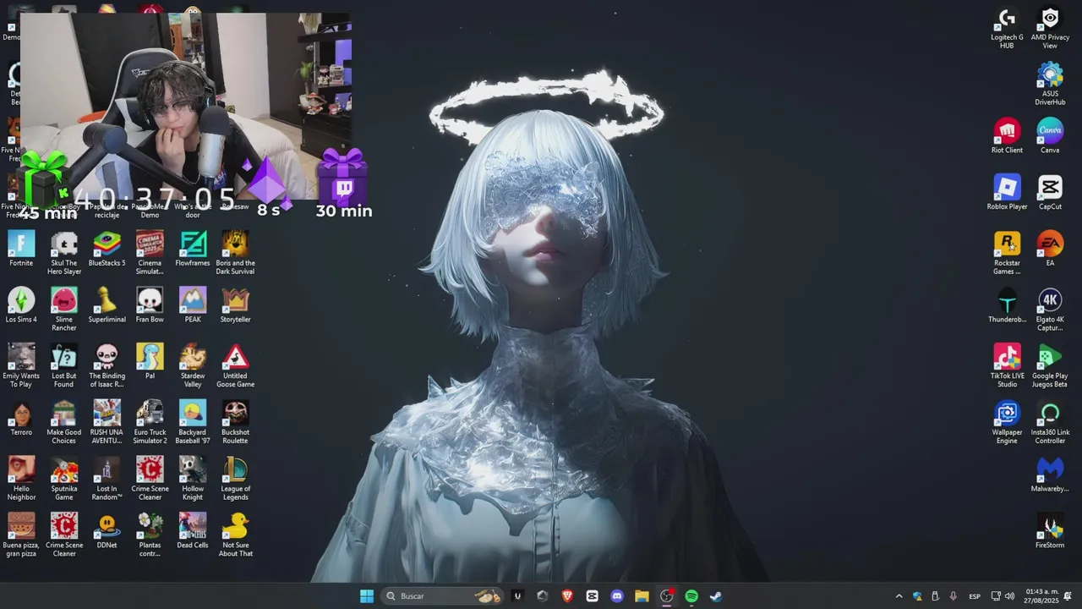Open File Explorer from taskbar
This screenshot has height=609, width=1082.
tap(642, 596)
